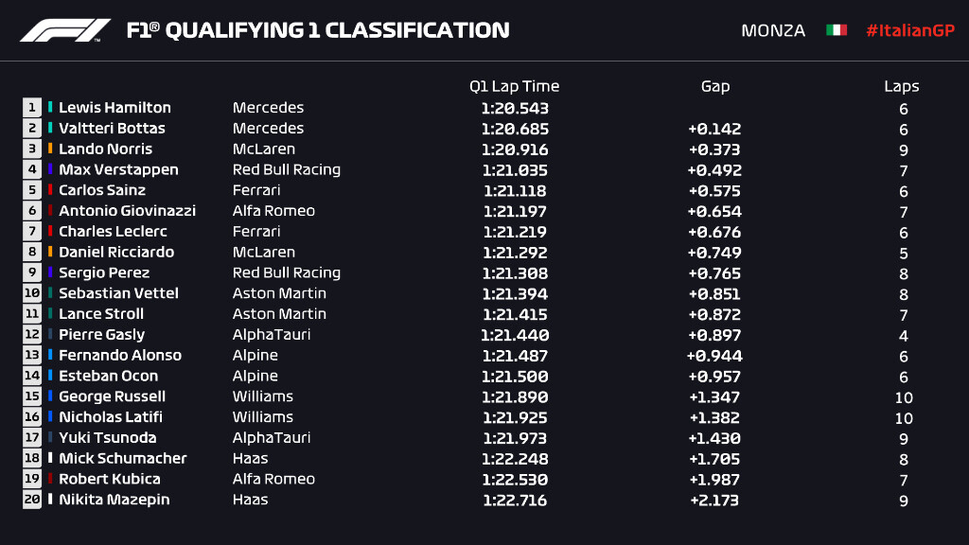Click the Italian flag icon

pos(836,30)
